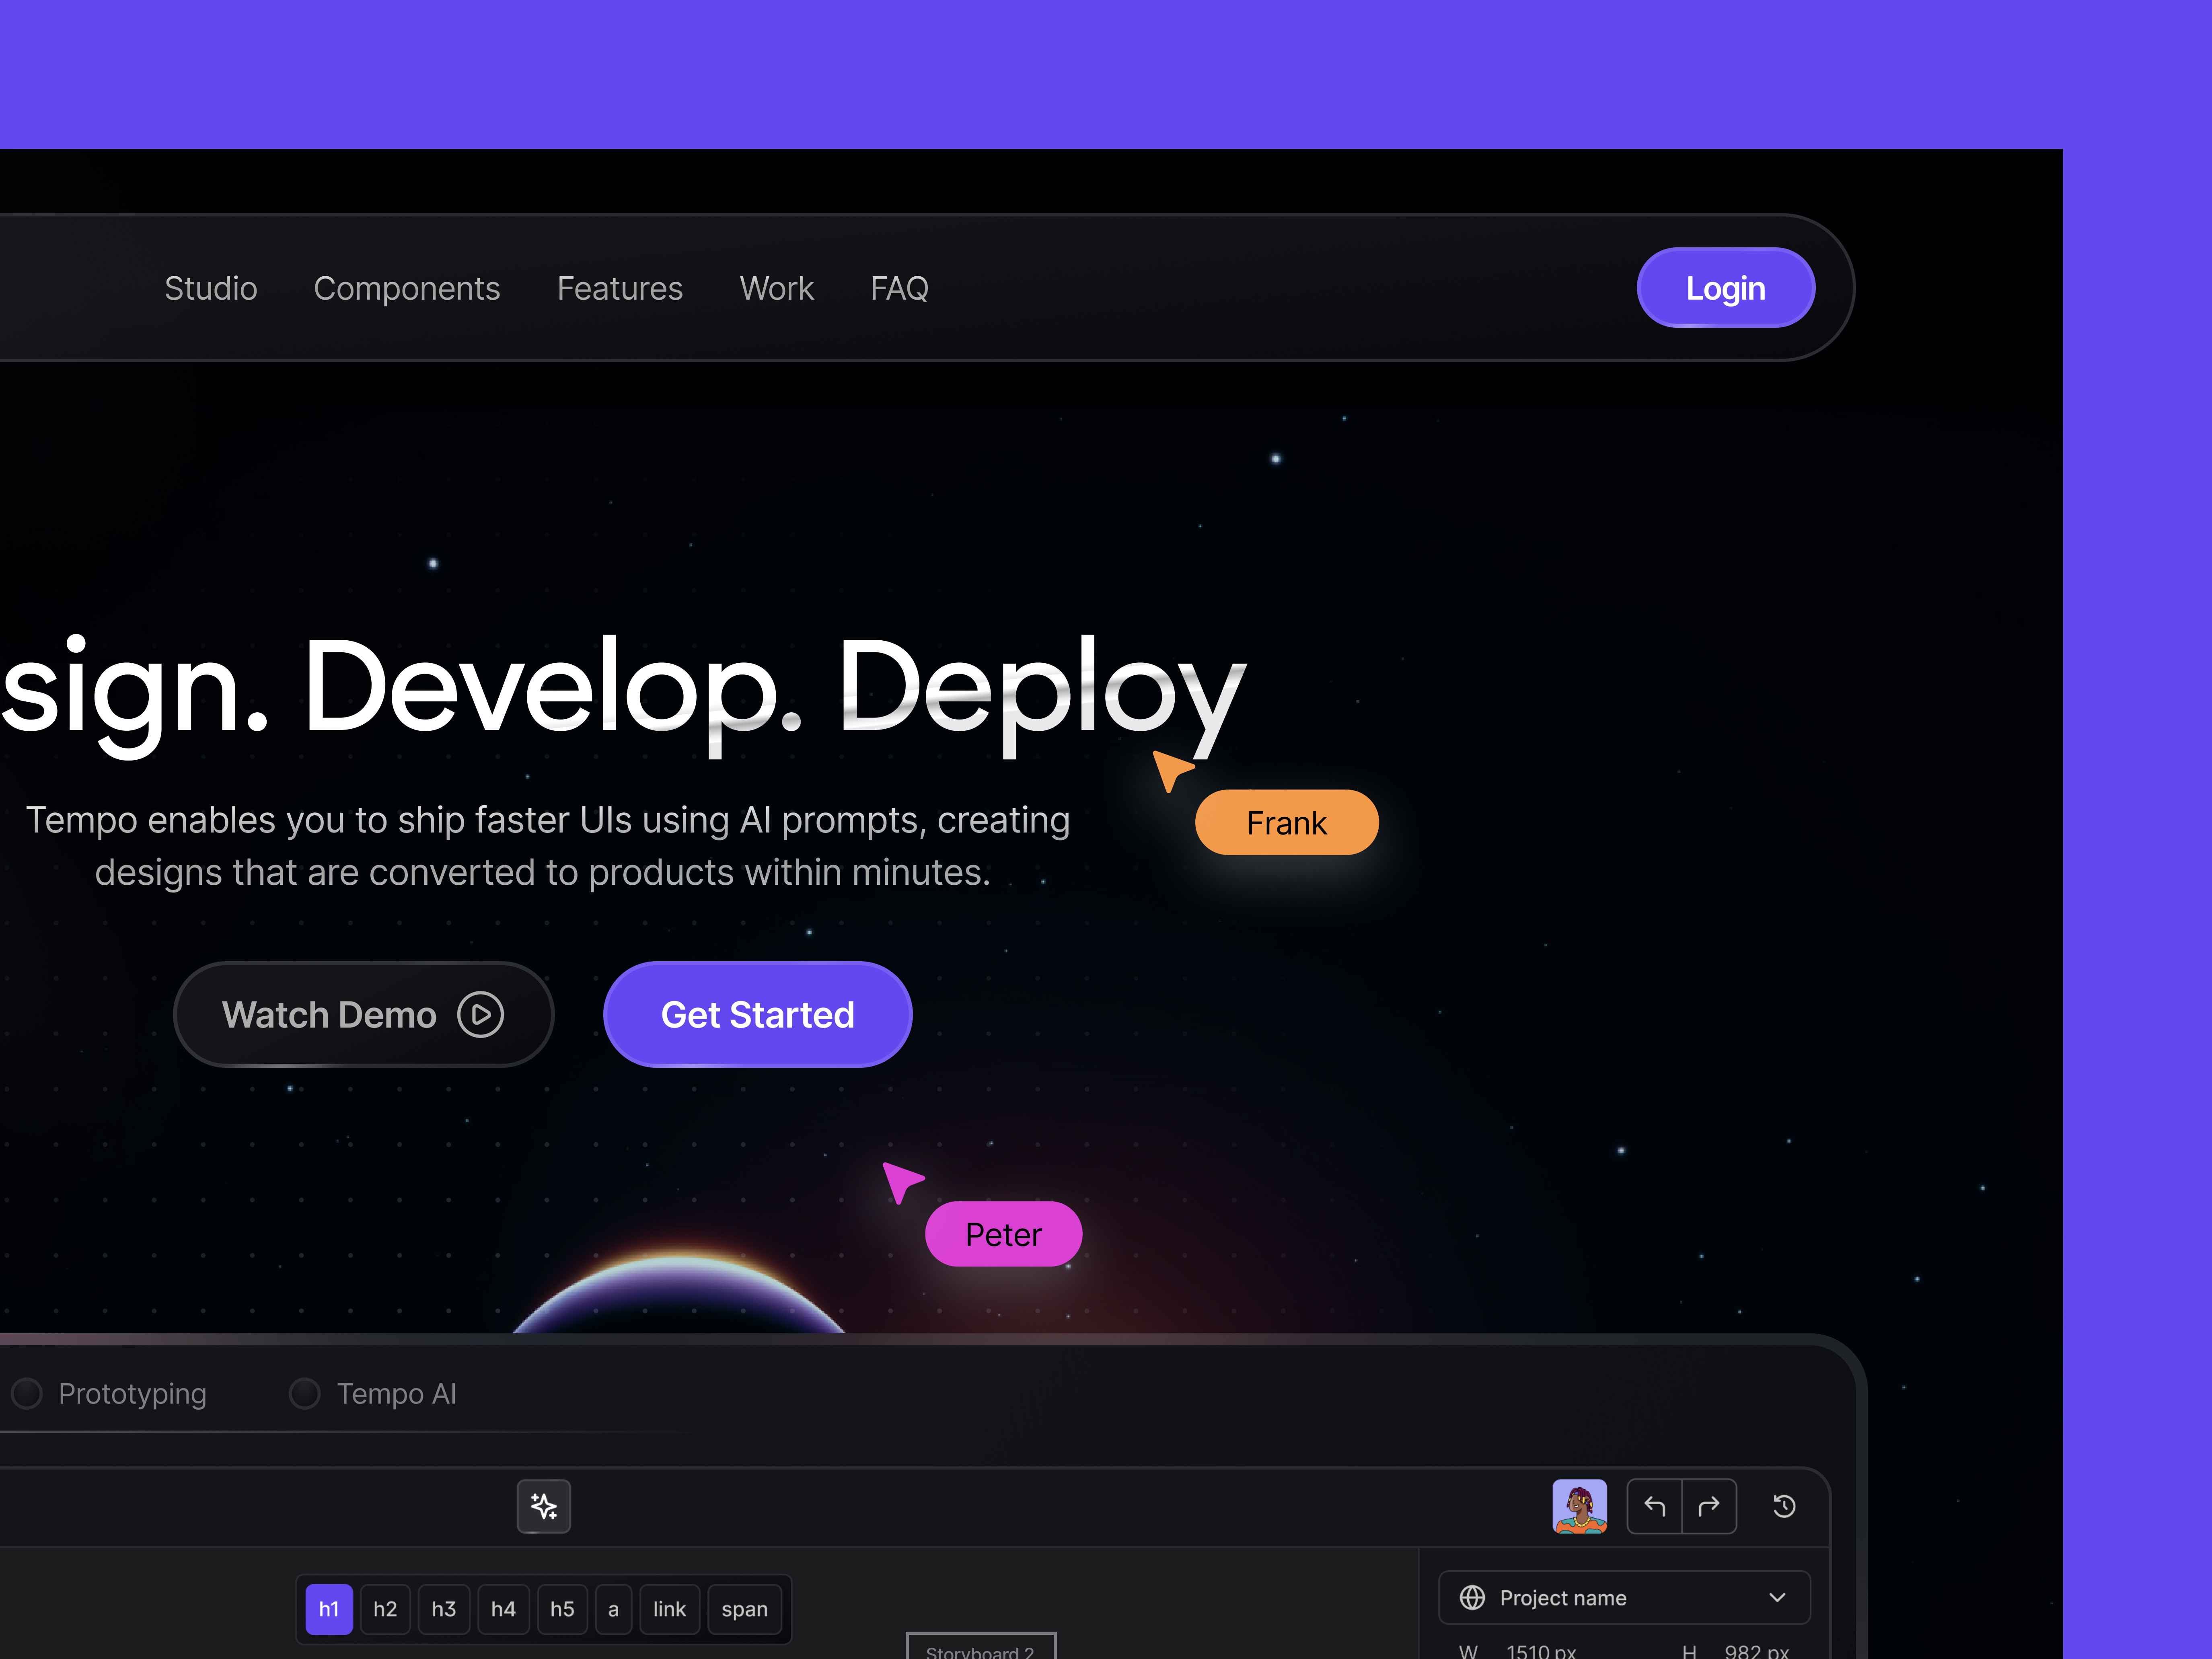2212x1659 pixels.
Task: Select the h5 heading chip
Action: tap(562, 1609)
